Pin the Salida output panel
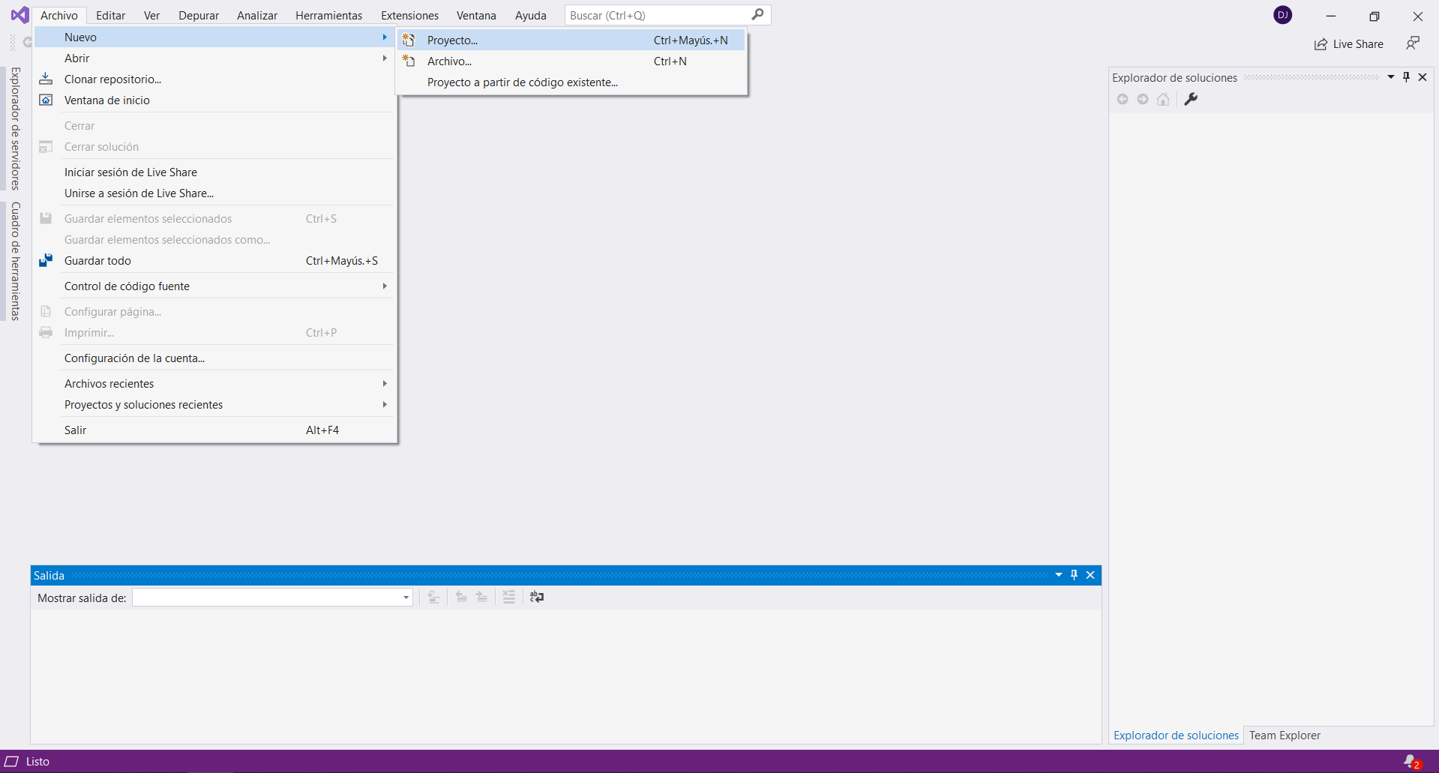 [1074, 575]
